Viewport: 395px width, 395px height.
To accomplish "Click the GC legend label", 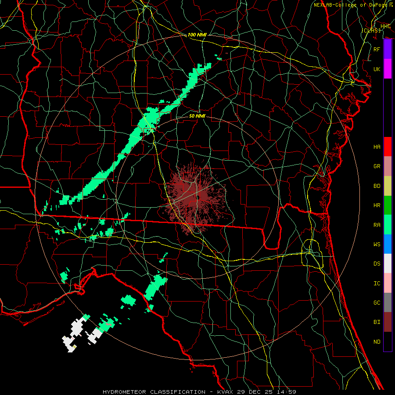I will [377, 302].
